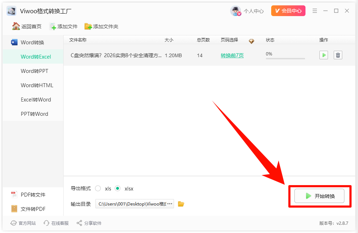Click 添加文件 add file button
Screen dimensions: 358x233
click(64, 26)
